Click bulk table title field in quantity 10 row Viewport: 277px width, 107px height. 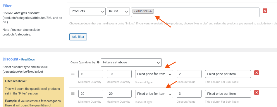[228, 74]
